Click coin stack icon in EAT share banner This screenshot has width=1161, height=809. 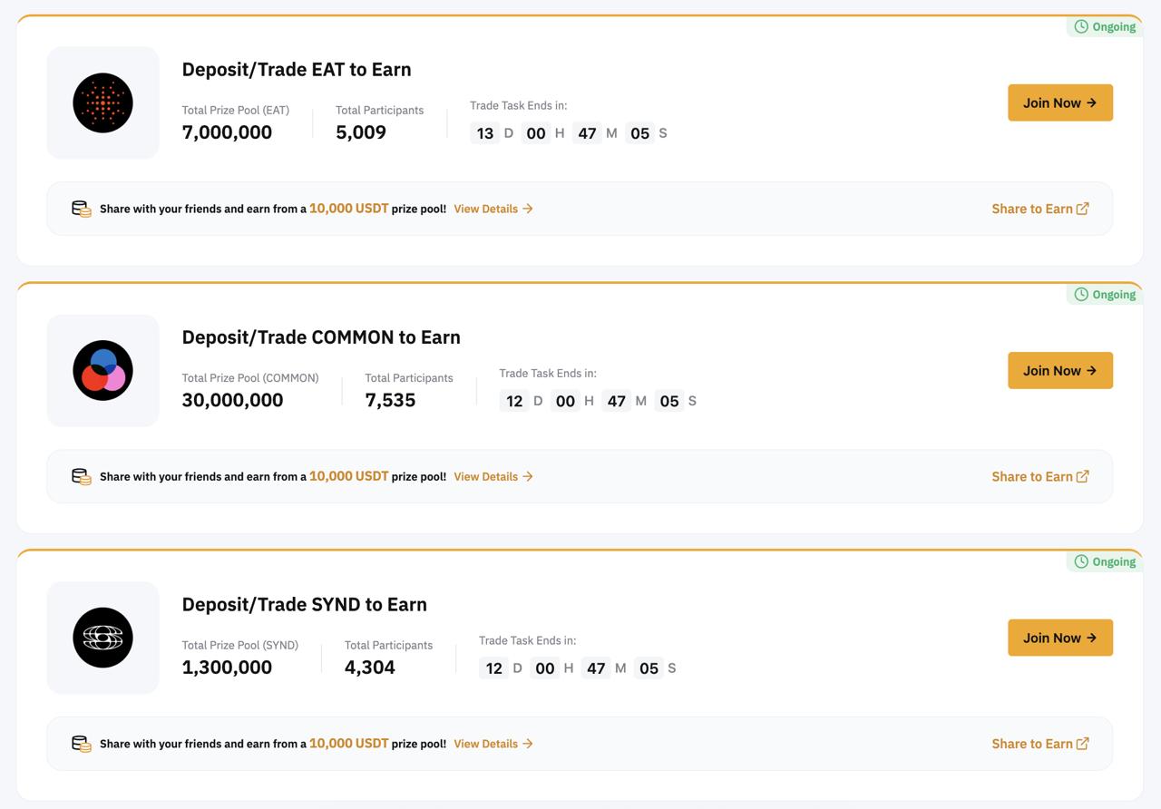[82, 209]
